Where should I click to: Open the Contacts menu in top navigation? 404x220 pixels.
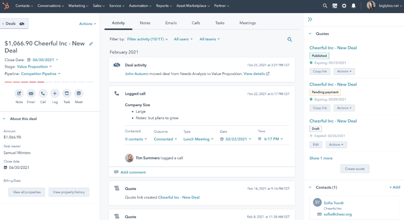click(x=24, y=5)
